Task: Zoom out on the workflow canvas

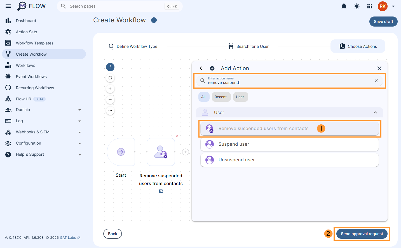Action: pyautogui.click(x=110, y=100)
